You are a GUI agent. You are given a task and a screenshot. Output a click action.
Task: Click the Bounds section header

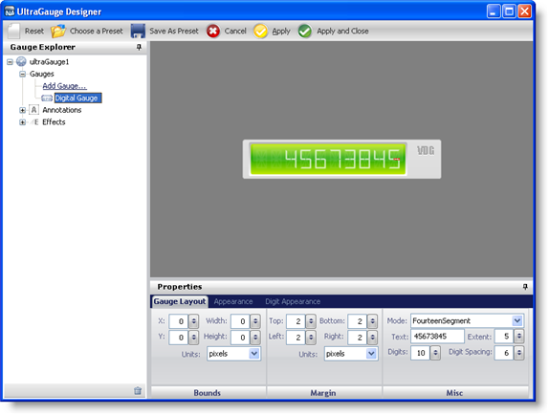click(x=208, y=393)
